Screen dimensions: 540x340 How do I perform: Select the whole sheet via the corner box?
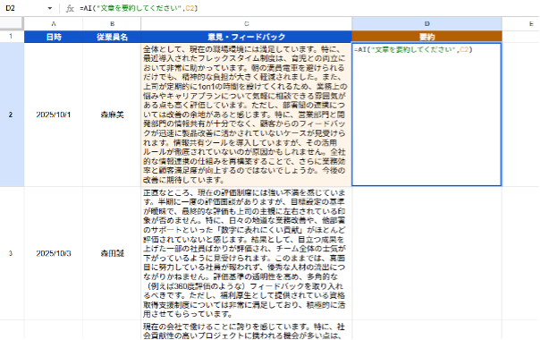12,24
